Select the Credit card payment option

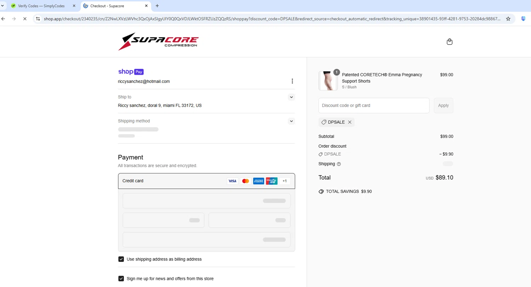click(x=206, y=181)
